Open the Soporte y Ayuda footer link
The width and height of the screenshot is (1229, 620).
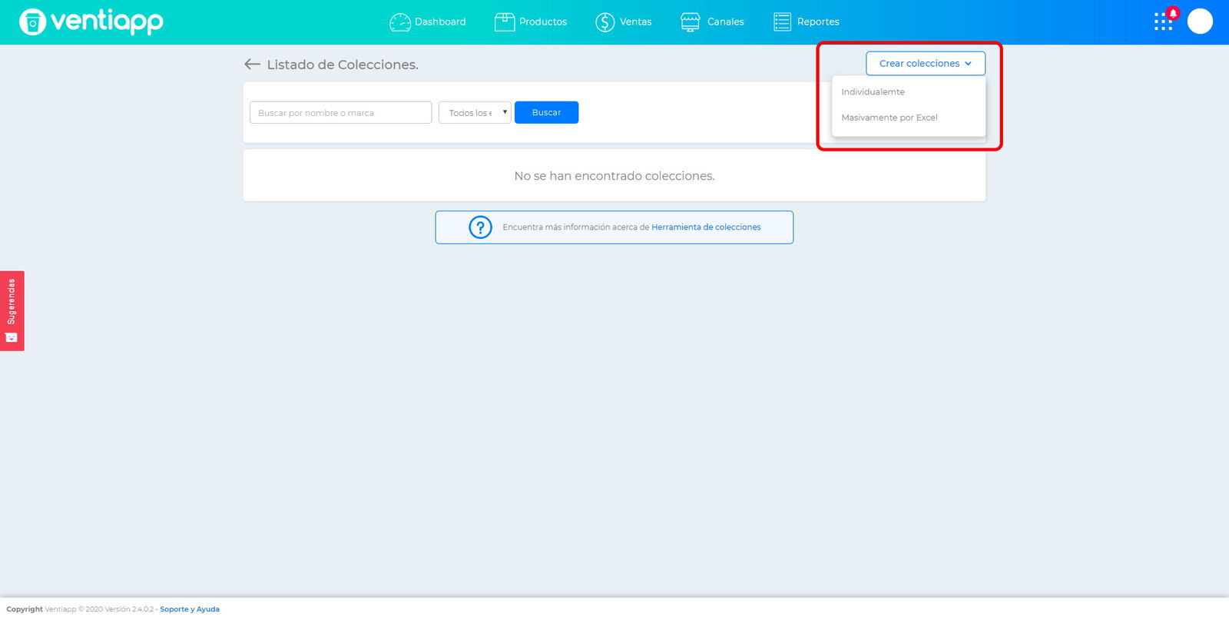coord(190,609)
